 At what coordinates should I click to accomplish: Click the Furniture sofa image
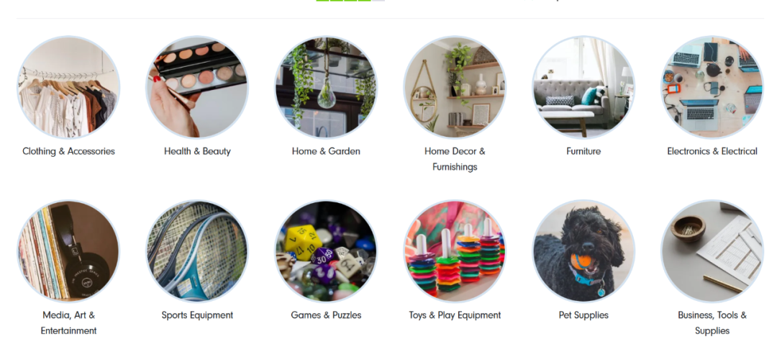(x=583, y=87)
